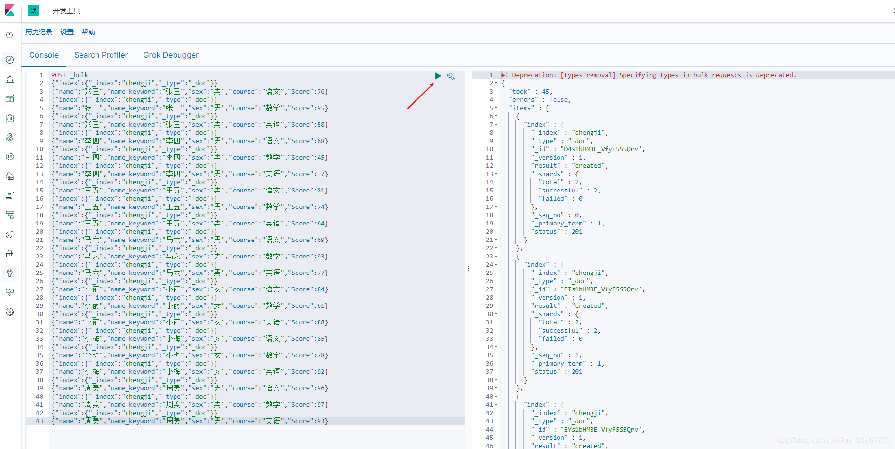Click "status" : 201 on response line 20
The image size is (895, 449).
(x=557, y=232)
